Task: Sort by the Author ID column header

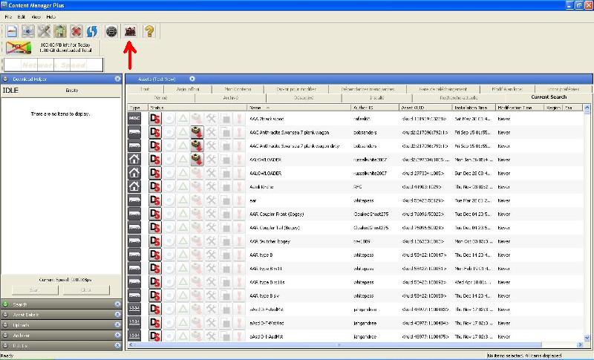Action: (375, 108)
